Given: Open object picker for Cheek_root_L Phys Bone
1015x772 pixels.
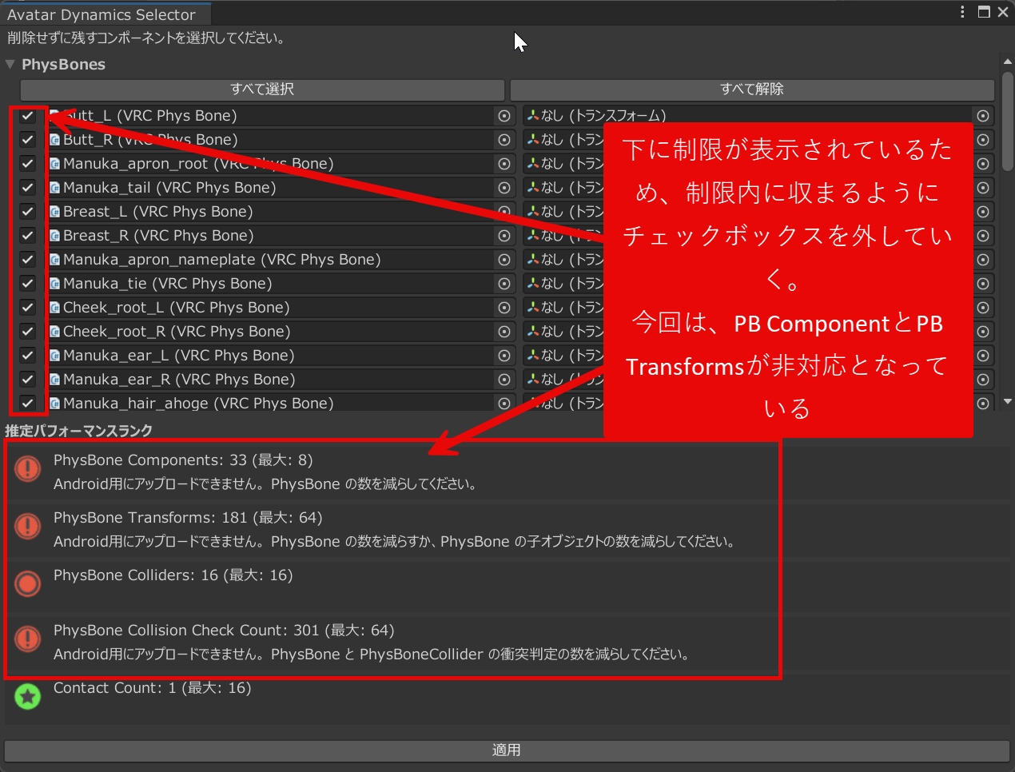Looking at the screenshot, I should coord(504,308).
